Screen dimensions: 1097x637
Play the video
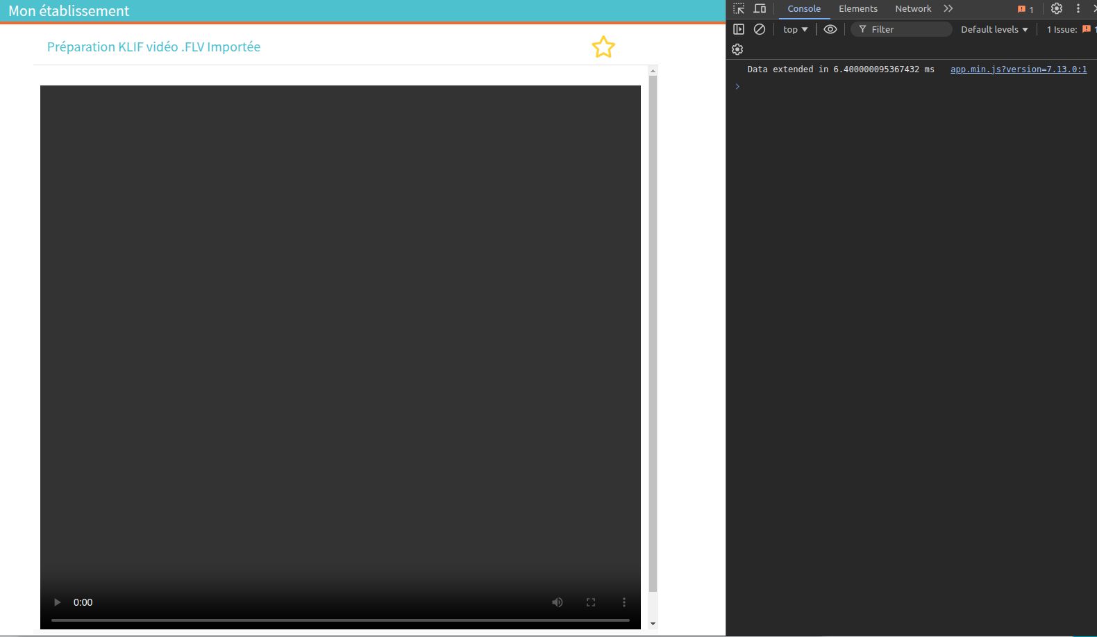58,602
